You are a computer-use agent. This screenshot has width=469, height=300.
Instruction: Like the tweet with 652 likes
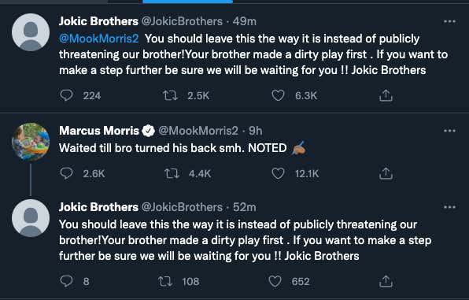point(275,281)
